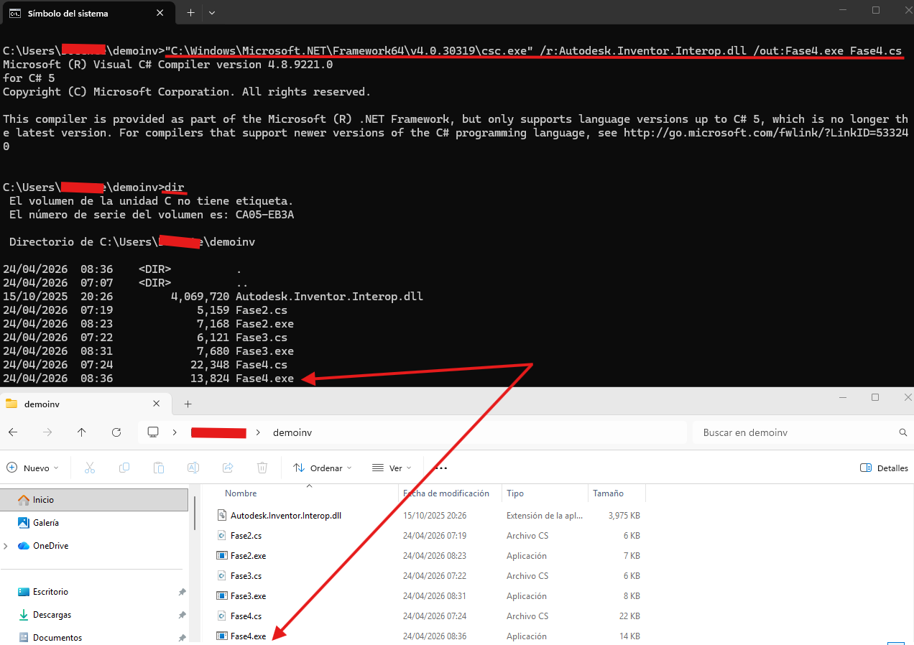This screenshot has width=914, height=645.
Task: Open the three-dot more options menu
Action: point(441,468)
